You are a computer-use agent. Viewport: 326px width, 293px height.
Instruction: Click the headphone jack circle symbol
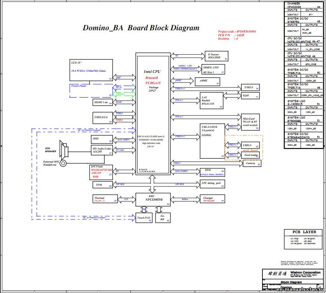pos(63,164)
